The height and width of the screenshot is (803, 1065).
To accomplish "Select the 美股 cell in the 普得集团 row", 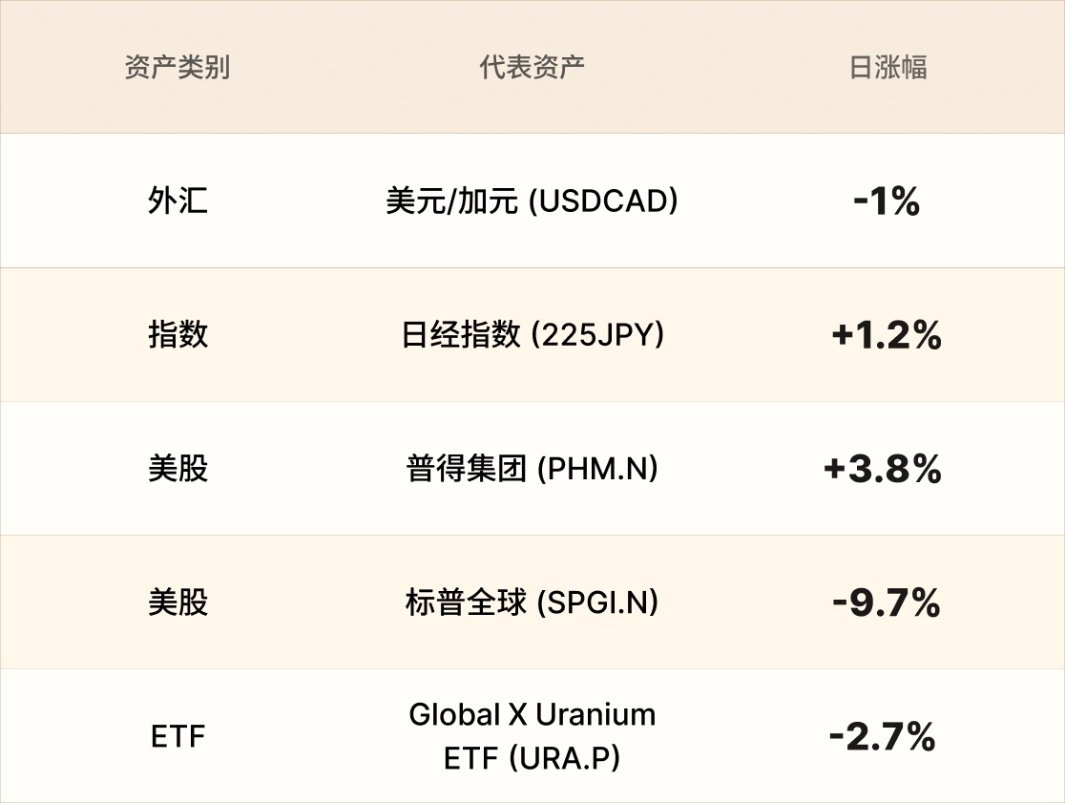I will (177, 469).
